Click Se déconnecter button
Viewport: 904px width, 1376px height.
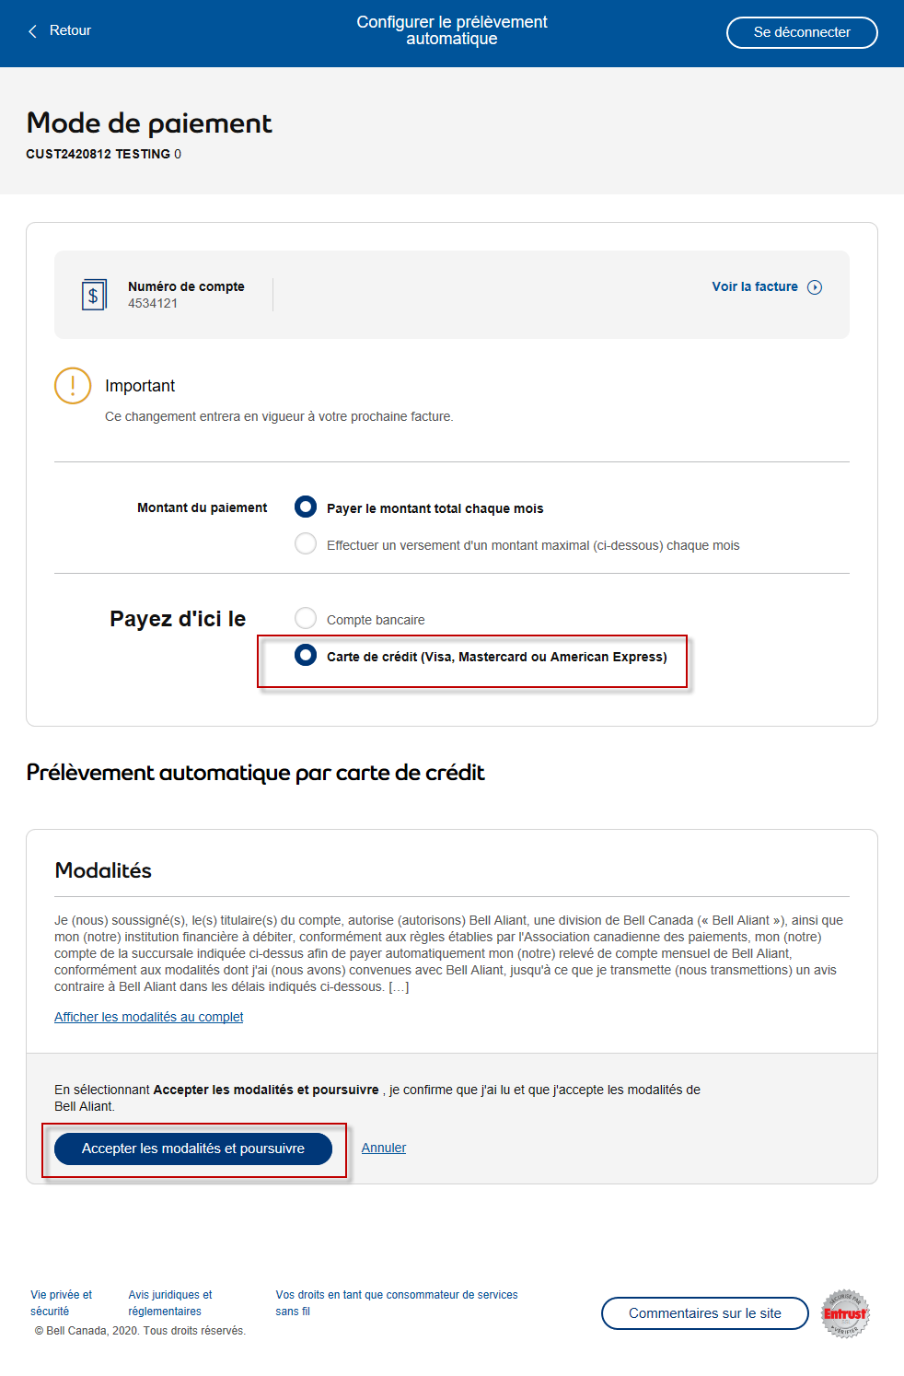802,32
